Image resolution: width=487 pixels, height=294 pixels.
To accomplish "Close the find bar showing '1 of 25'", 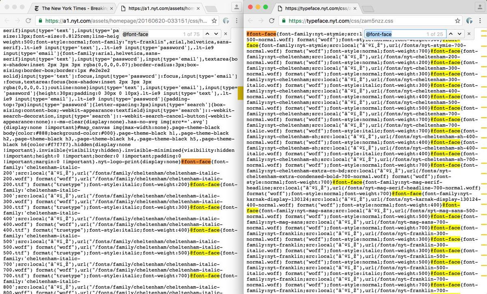I will click(469, 34).
